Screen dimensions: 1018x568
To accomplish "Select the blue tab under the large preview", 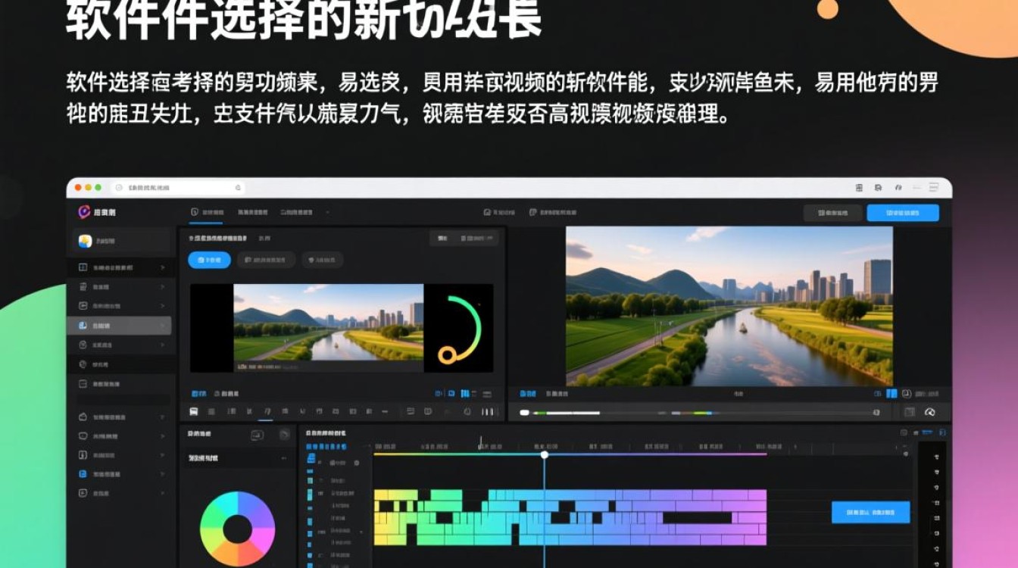I will [x=527, y=394].
